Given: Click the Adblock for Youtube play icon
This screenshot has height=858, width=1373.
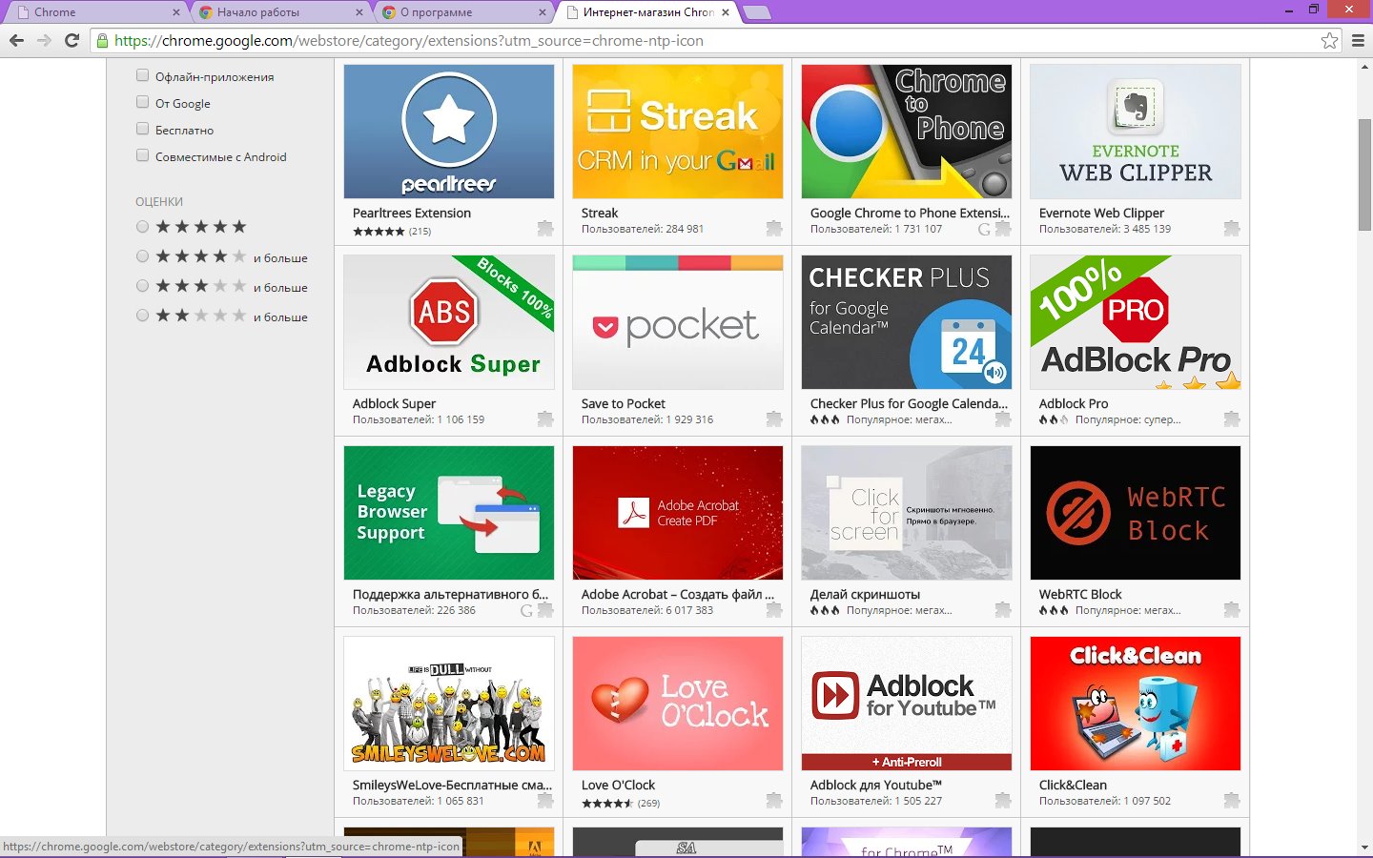Looking at the screenshot, I should click(835, 695).
